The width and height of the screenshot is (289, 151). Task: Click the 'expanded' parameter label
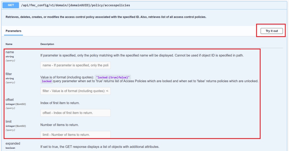point(13,143)
